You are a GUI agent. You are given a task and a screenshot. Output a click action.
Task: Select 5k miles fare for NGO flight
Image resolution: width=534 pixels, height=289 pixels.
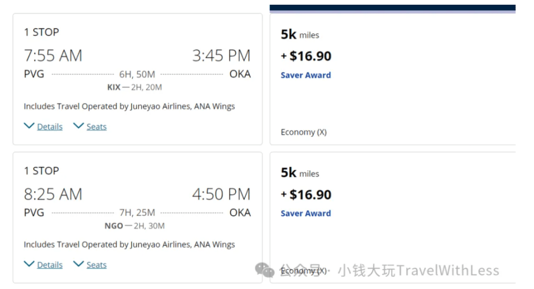coord(300,173)
